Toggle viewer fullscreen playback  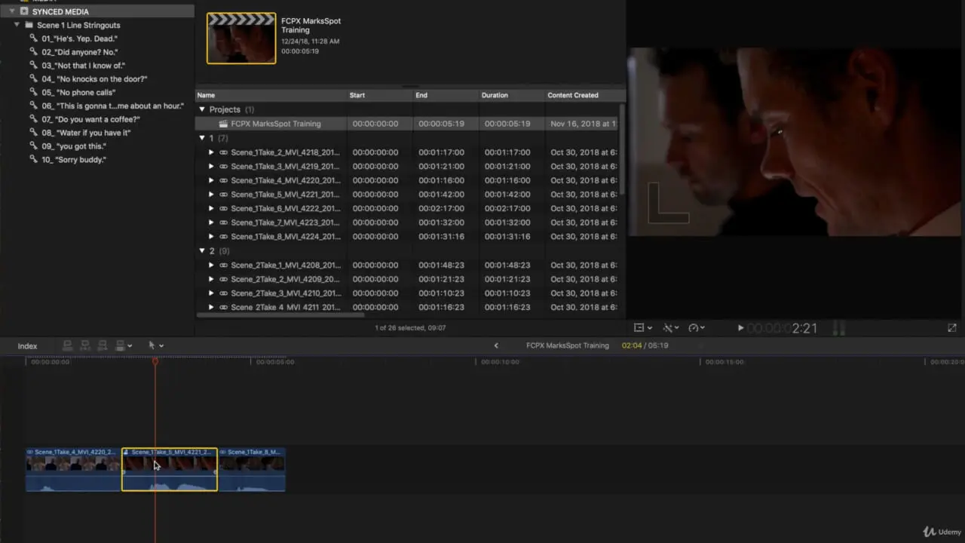tap(952, 328)
